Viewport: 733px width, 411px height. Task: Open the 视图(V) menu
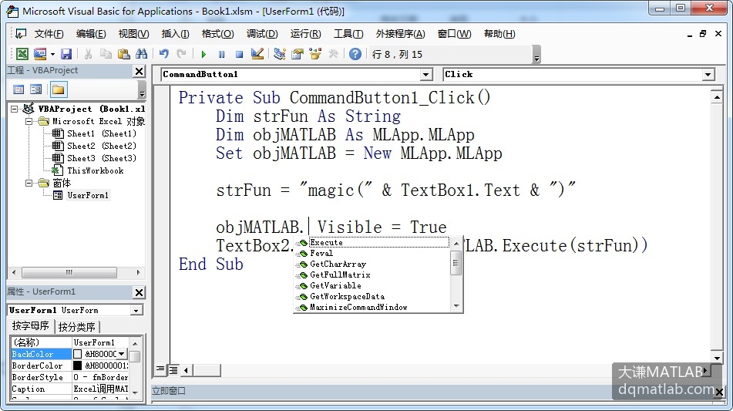pyautogui.click(x=133, y=34)
